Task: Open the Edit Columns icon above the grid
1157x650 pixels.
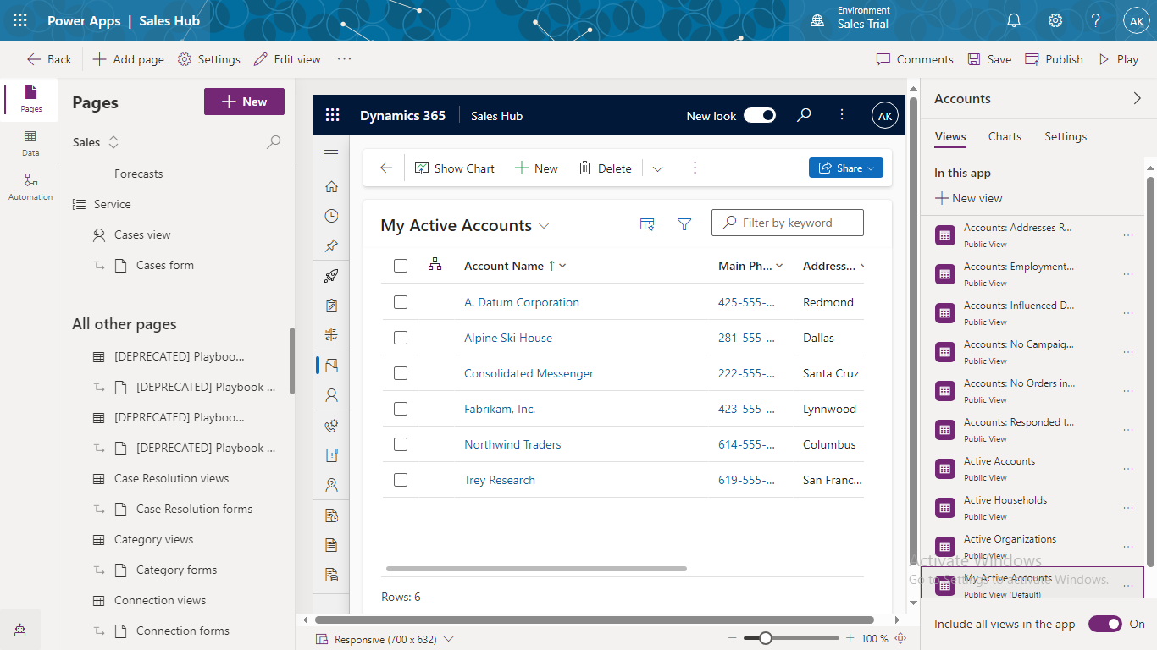Action: (x=647, y=224)
